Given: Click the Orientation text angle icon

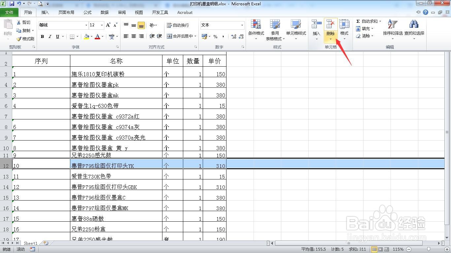Looking at the screenshot, I should (x=152, y=25).
